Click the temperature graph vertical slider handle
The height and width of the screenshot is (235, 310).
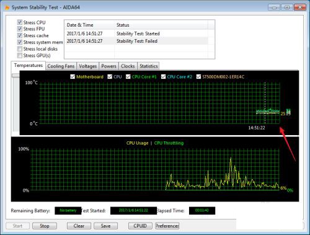coord(15,76)
